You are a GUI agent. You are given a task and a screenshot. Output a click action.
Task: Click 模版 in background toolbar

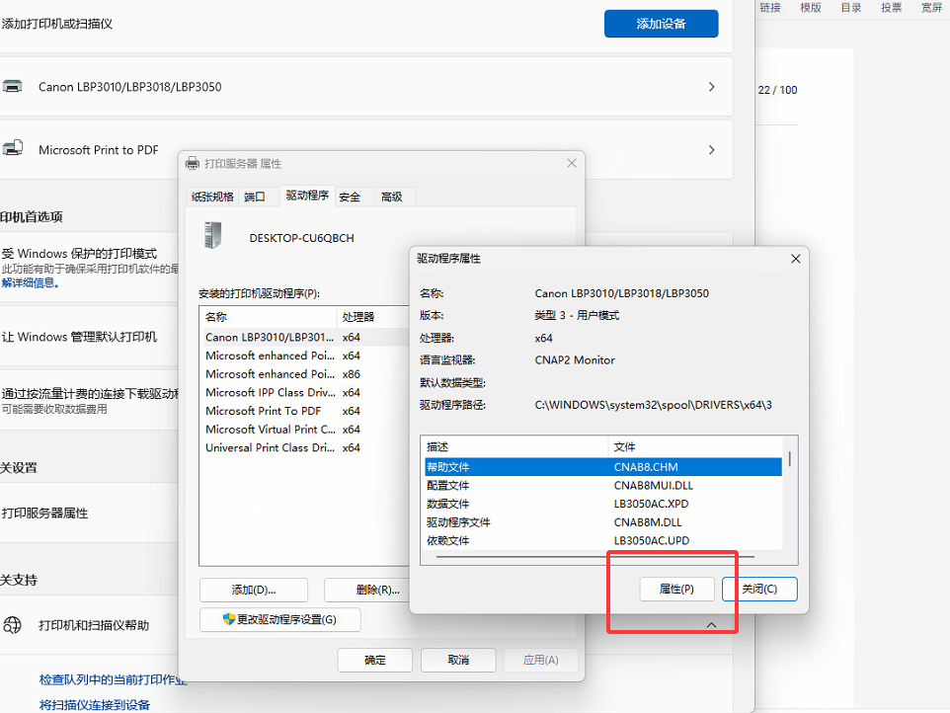pyautogui.click(x=811, y=7)
